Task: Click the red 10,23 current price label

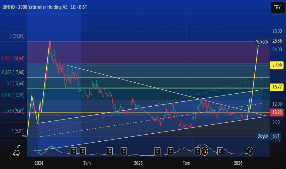Action: (277, 112)
